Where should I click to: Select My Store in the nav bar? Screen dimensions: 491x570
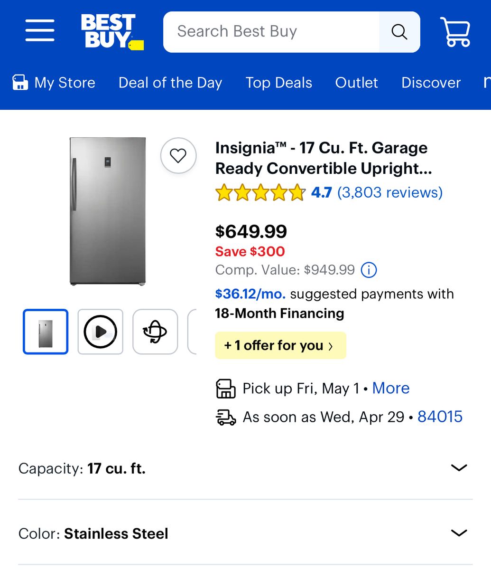tap(54, 83)
